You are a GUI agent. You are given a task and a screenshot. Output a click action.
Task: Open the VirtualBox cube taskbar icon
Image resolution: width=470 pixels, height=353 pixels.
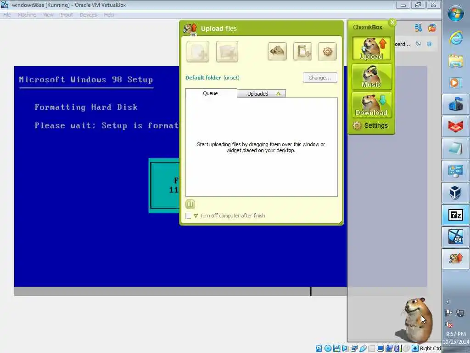456,193
